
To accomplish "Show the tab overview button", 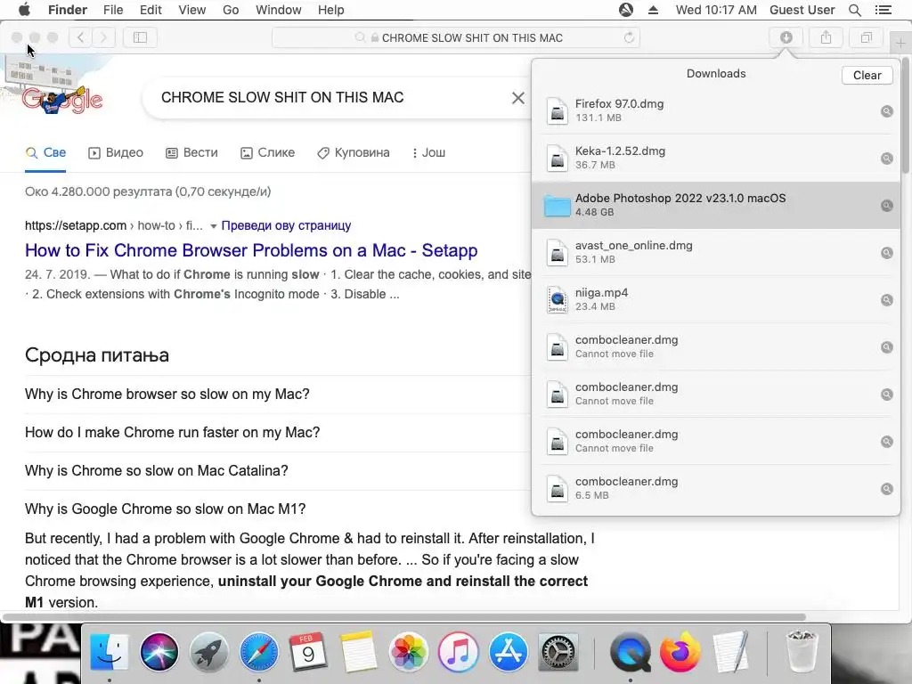I will click(x=866, y=37).
